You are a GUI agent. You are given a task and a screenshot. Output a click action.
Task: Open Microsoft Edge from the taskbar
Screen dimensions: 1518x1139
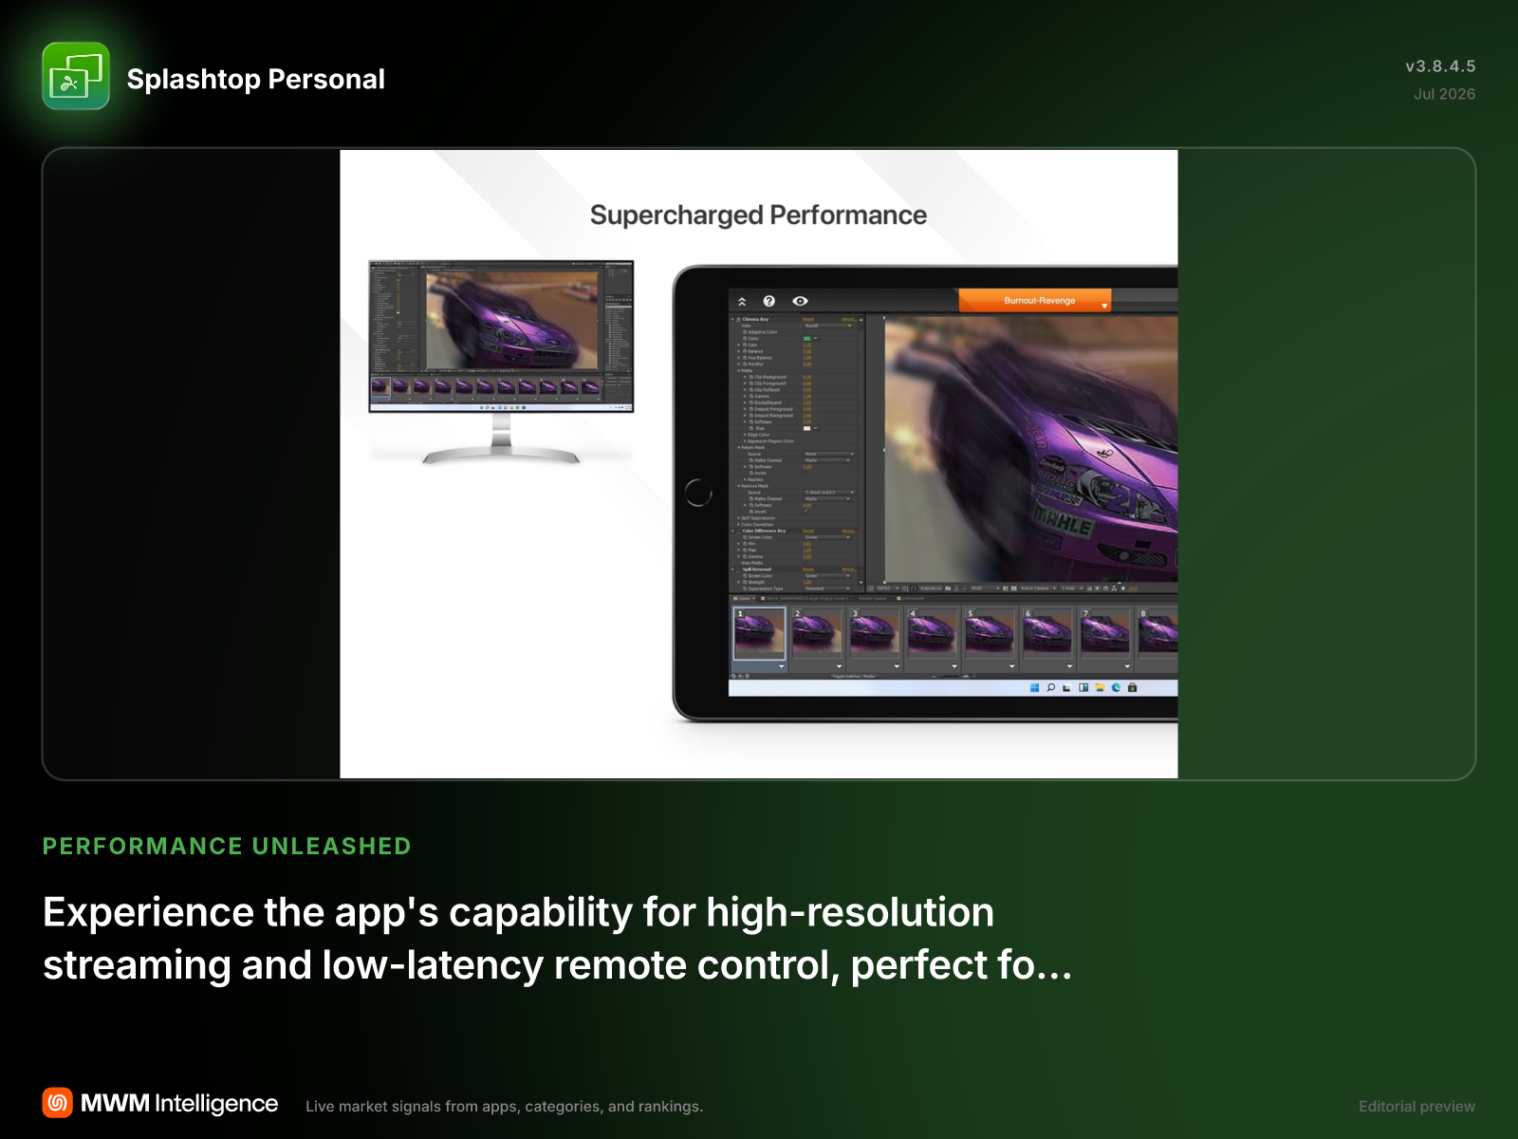click(x=1116, y=687)
